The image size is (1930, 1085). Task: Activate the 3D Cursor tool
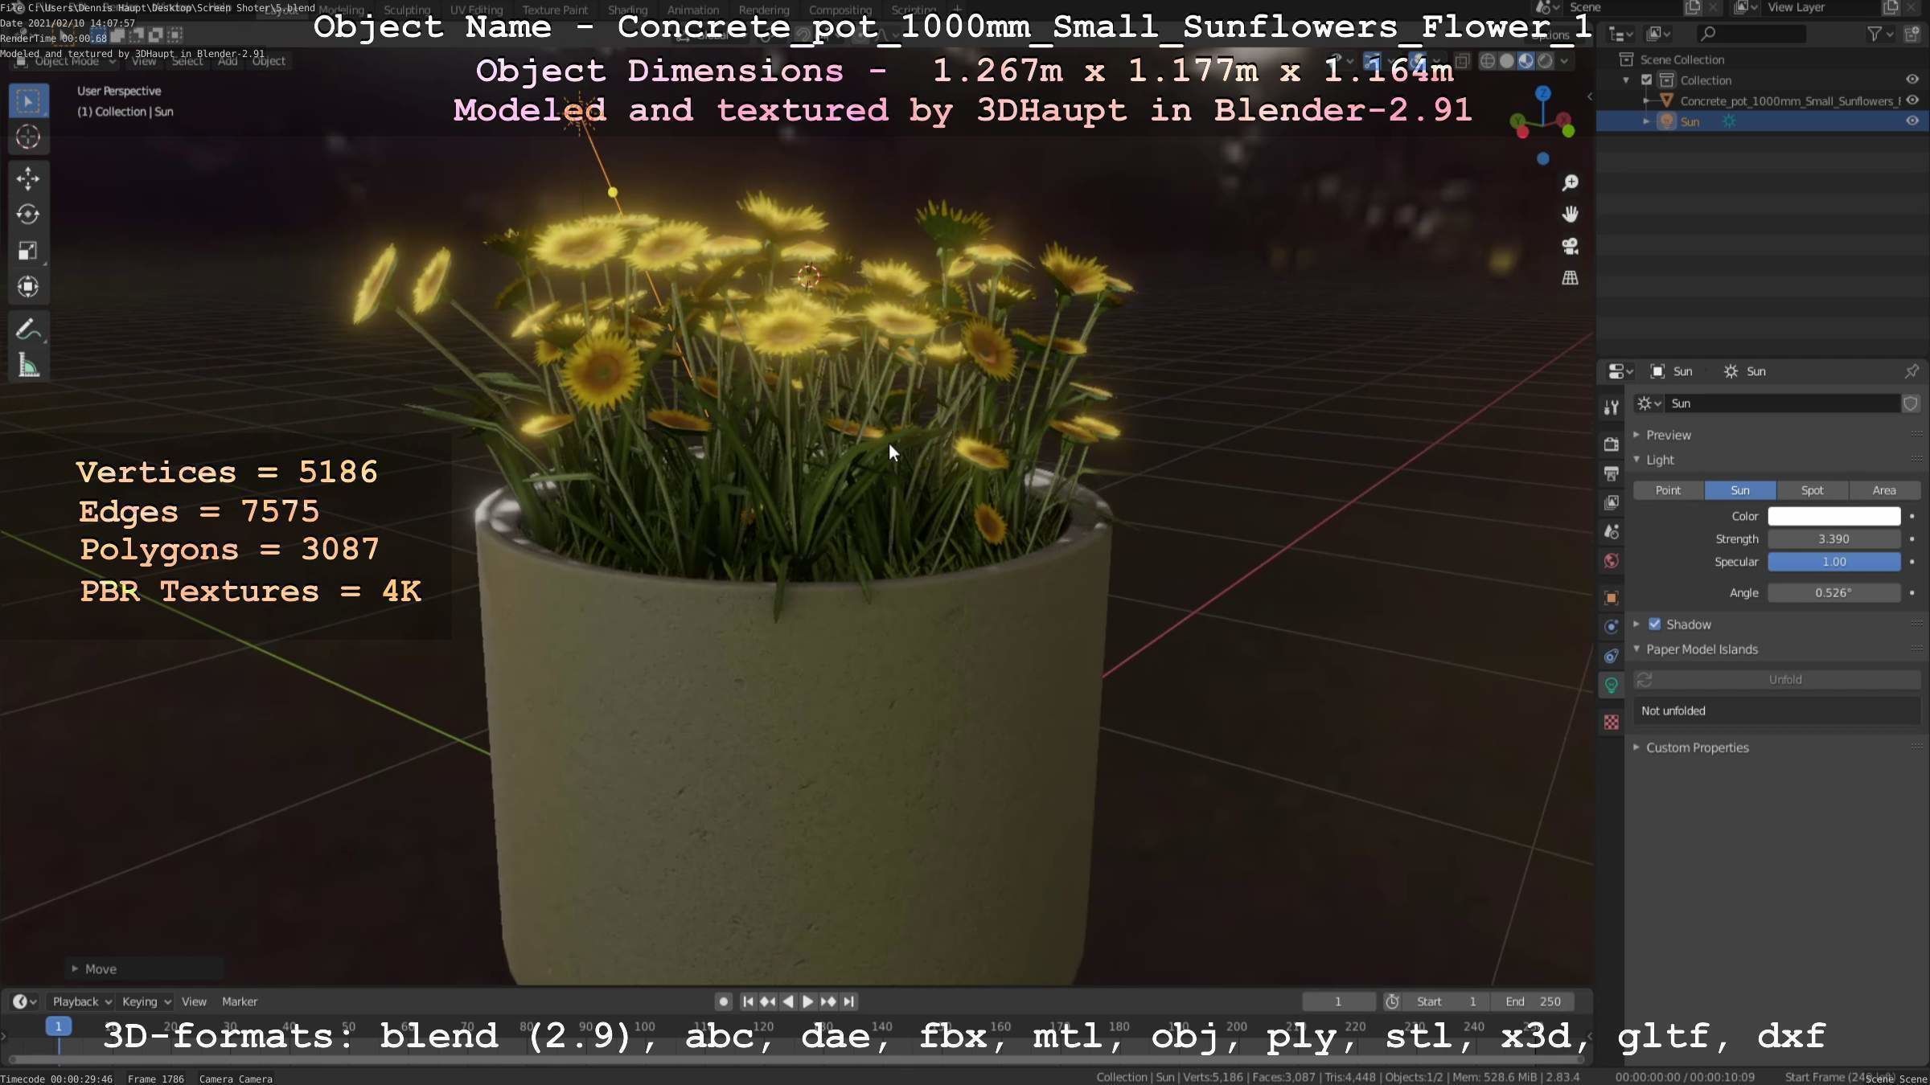[28, 137]
